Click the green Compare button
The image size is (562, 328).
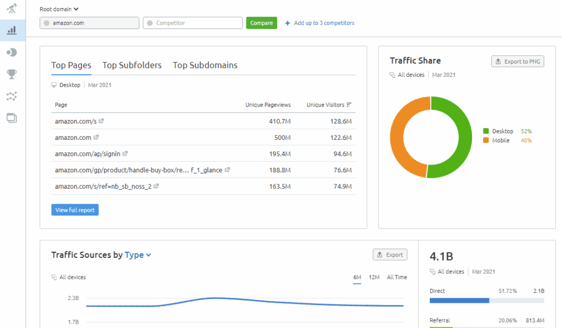pos(261,23)
